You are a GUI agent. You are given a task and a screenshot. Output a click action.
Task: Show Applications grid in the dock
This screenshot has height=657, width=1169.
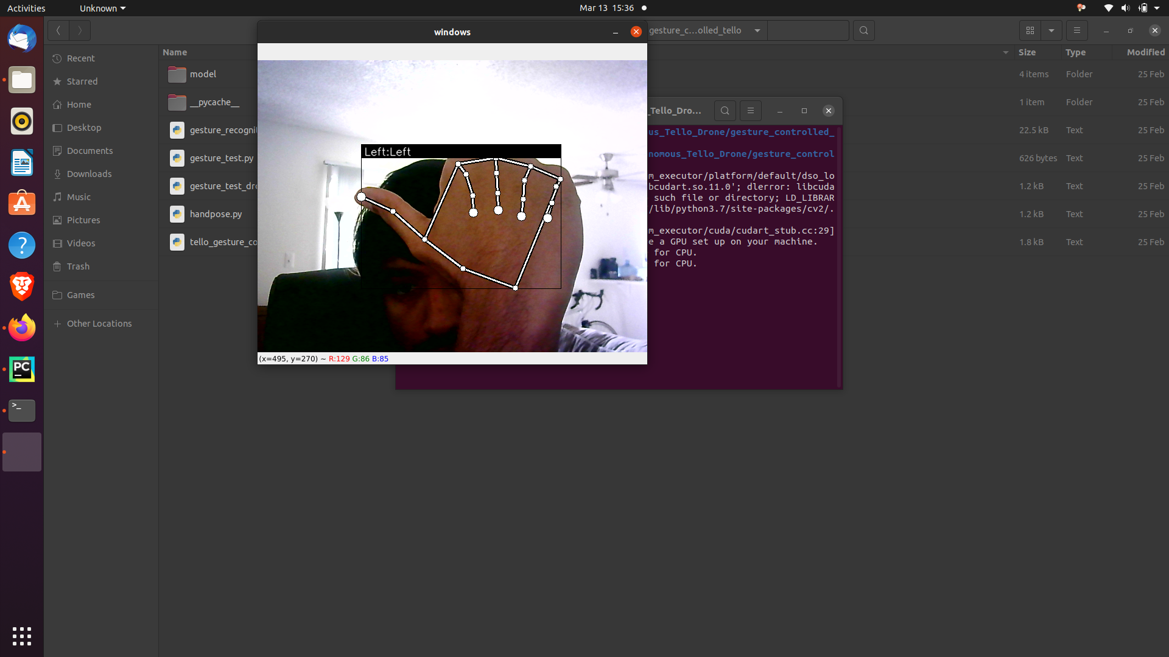point(22,636)
